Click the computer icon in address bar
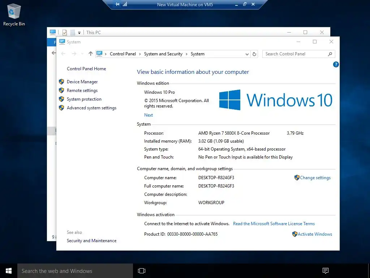Image resolution: width=370 pixels, height=278 pixels. click(x=99, y=54)
